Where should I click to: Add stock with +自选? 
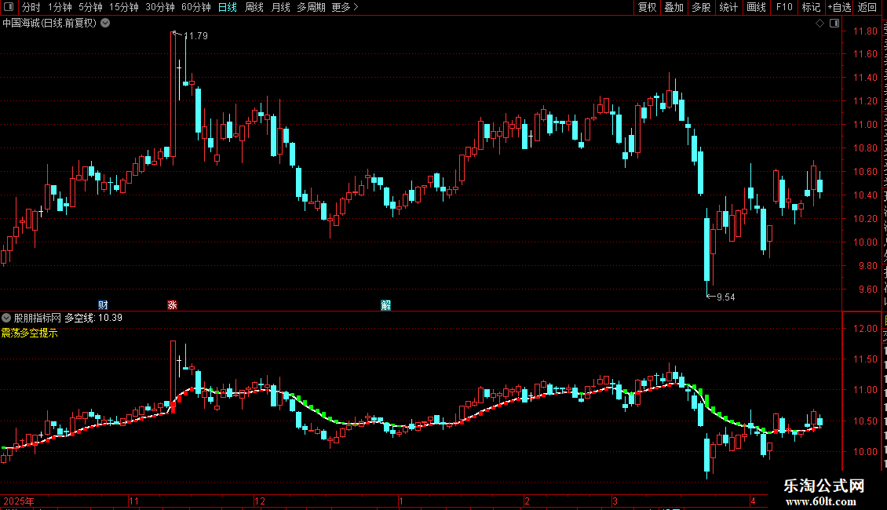[839, 7]
